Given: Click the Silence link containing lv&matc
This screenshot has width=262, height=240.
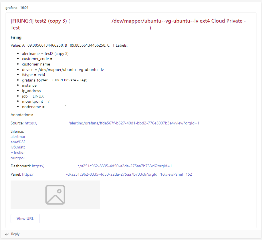Looking at the screenshot, I should (x=17, y=147).
